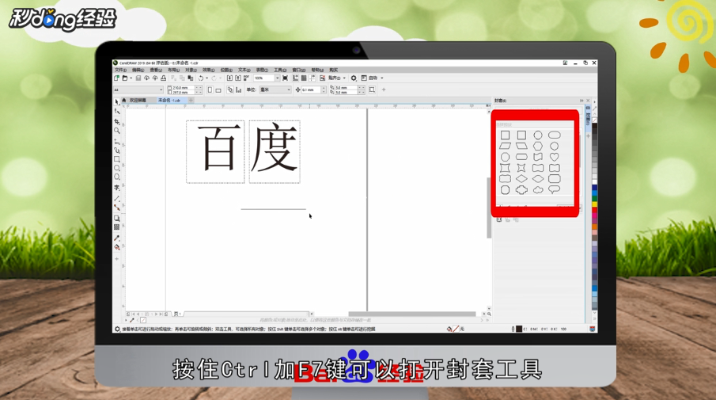Click the Save disk icon
Screen dimensions: 716x400
138,78
